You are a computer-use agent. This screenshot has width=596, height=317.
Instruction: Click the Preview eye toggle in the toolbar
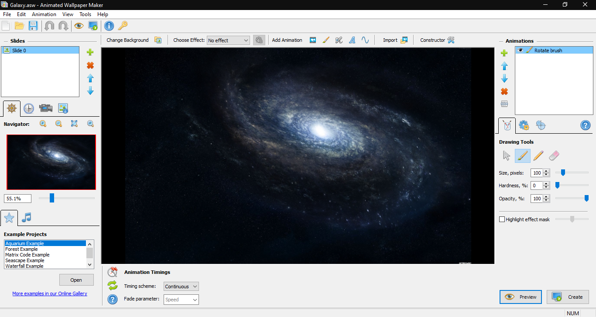tap(79, 25)
